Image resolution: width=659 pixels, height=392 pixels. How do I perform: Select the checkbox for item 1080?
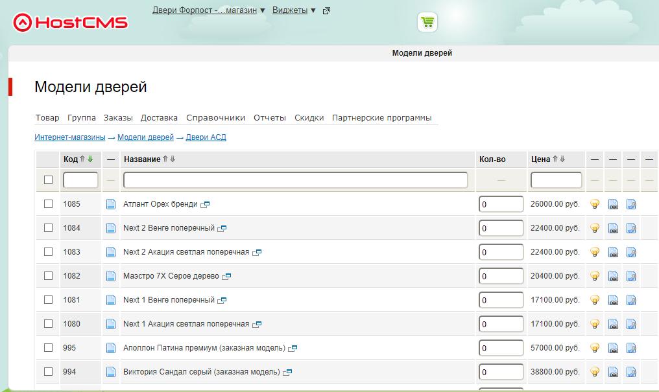click(x=49, y=323)
